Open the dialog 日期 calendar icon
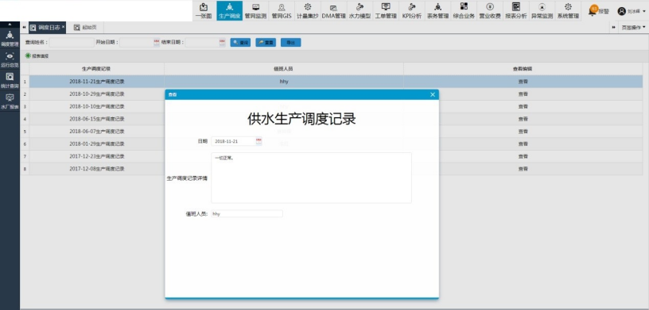Screen dimensions: 649x310 (258, 141)
